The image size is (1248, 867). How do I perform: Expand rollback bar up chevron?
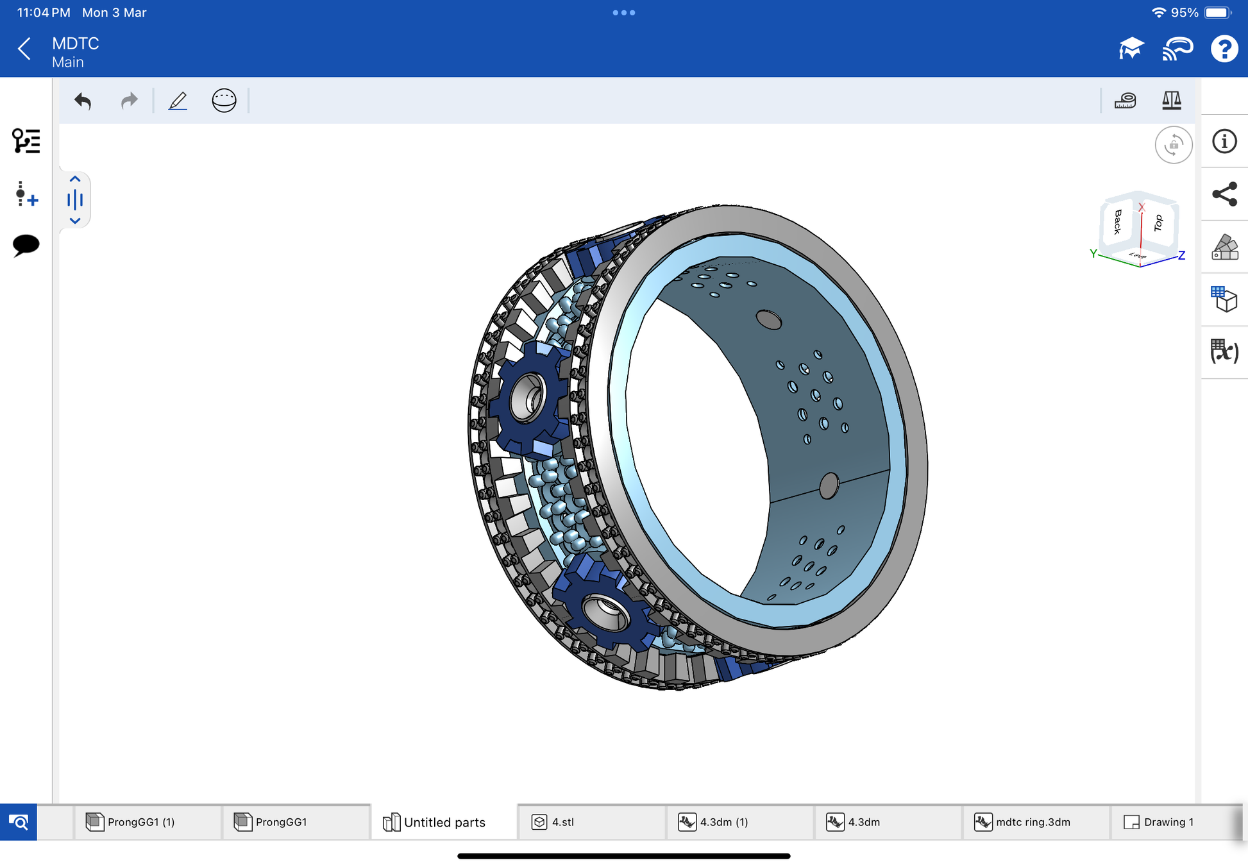point(75,180)
